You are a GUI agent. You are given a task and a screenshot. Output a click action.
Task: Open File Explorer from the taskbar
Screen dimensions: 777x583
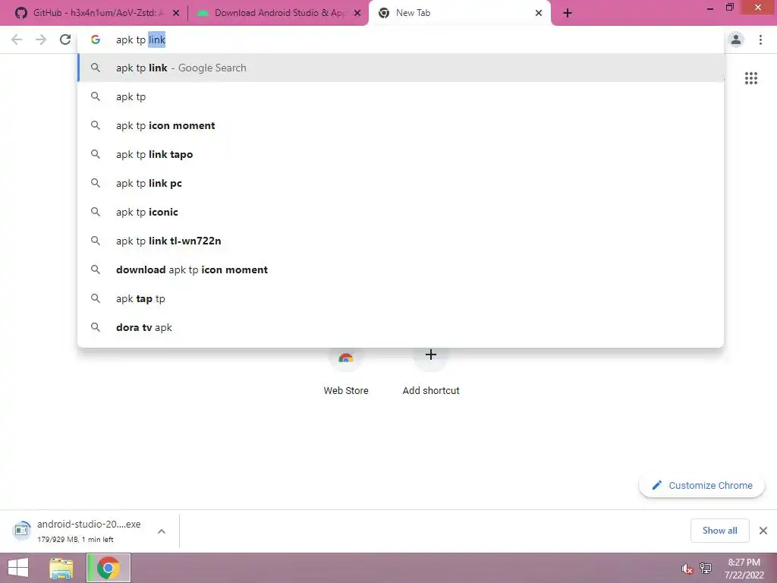tap(61, 568)
